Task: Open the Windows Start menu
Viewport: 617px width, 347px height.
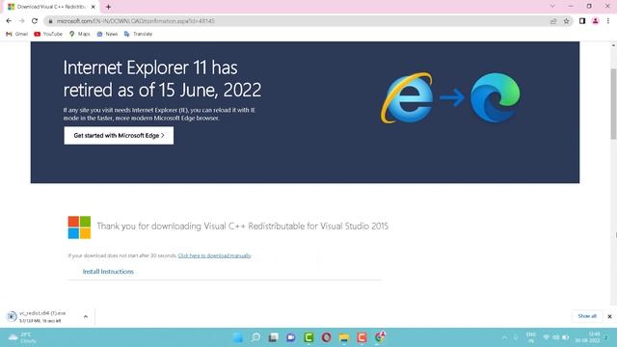Action: point(238,337)
